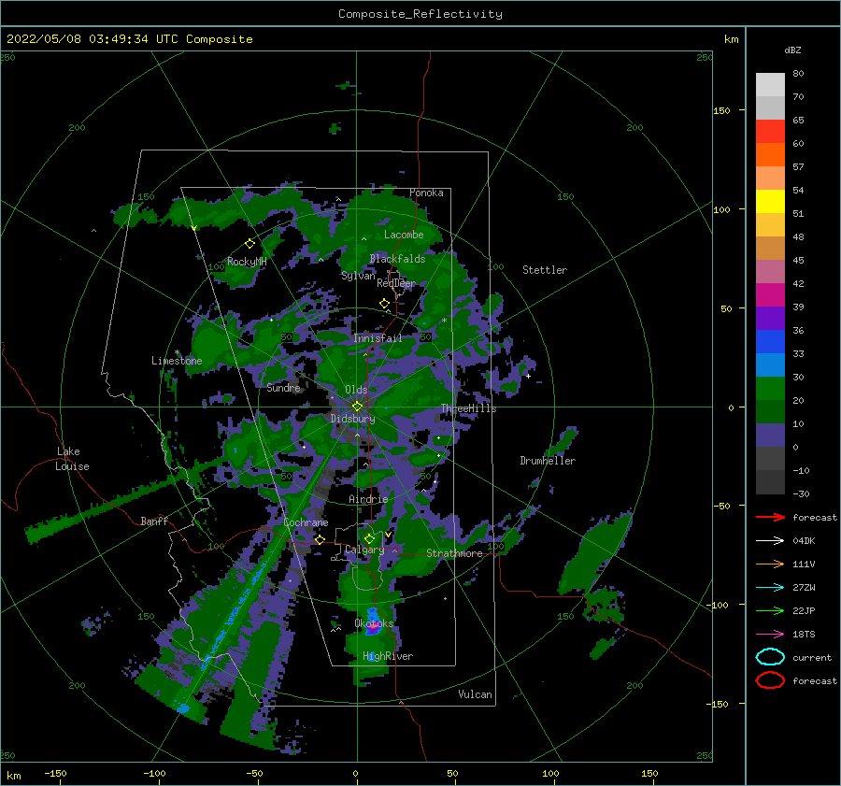Screen dimensions: 841x786
Task: Click the Blackfalds label
Action: (397, 259)
